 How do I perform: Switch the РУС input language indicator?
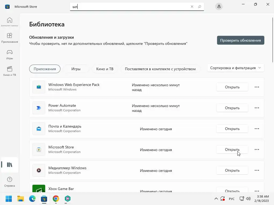pyautogui.click(x=231, y=199)
